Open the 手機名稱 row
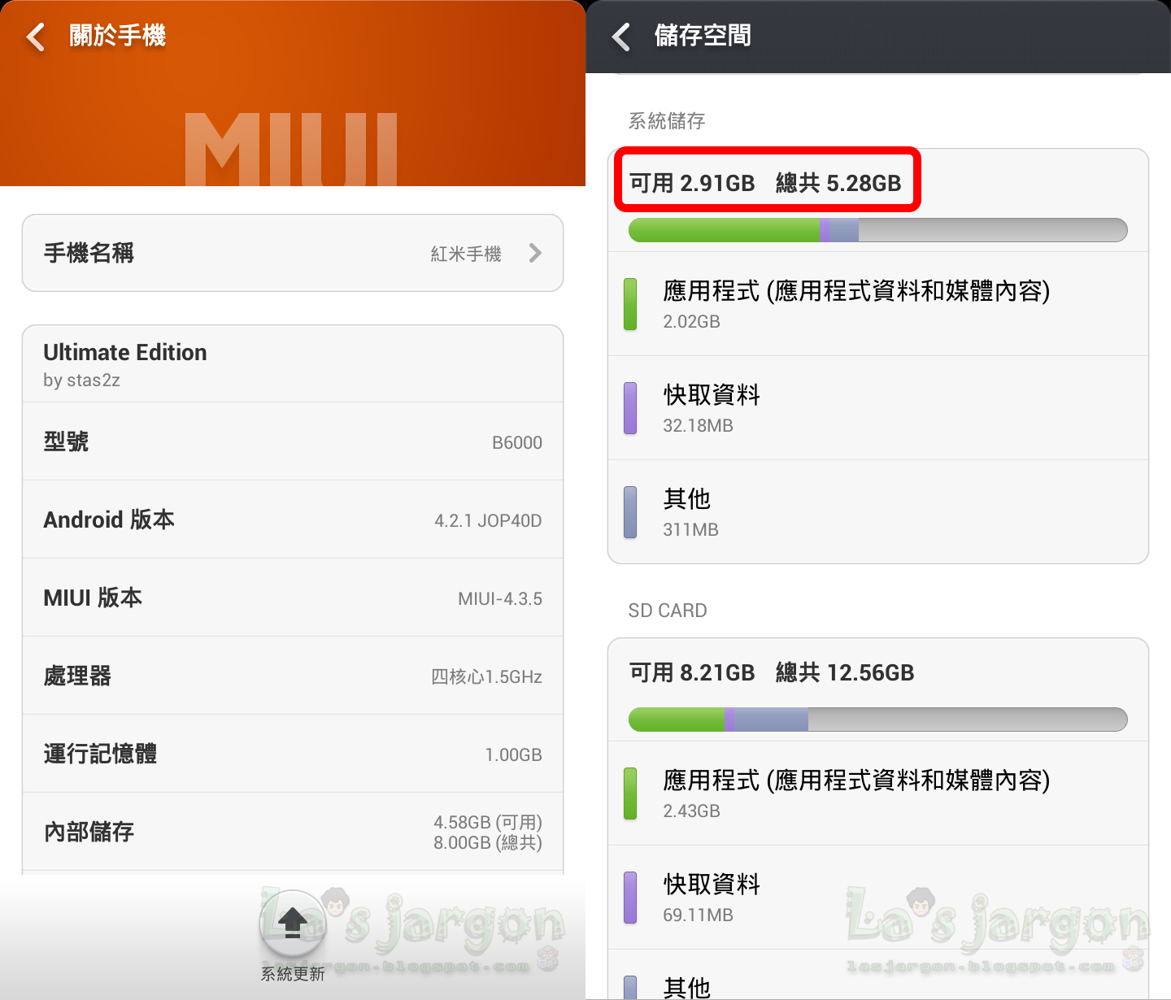This screenshot has width=1171, height=1000. [x=293, y=253]
